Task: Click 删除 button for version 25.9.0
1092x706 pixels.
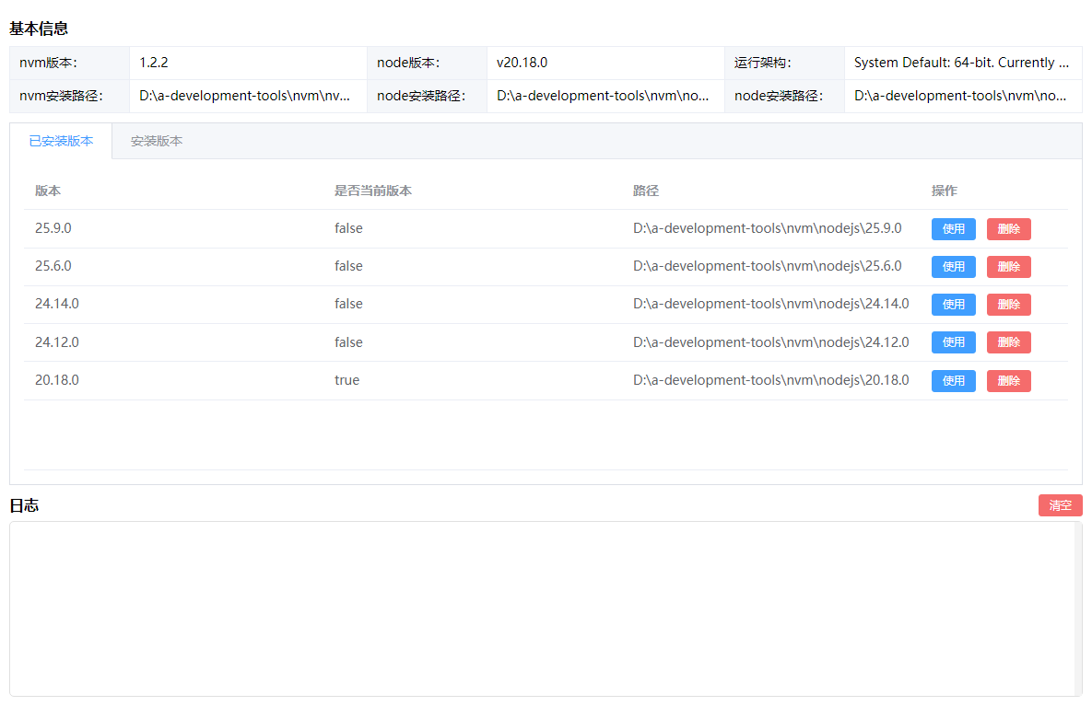Action: coord(1008,229)
